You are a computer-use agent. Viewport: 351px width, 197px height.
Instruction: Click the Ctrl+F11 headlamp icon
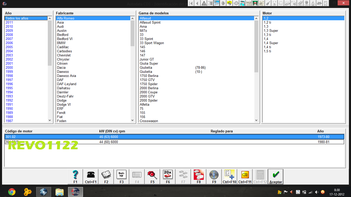tap(245, 176)
